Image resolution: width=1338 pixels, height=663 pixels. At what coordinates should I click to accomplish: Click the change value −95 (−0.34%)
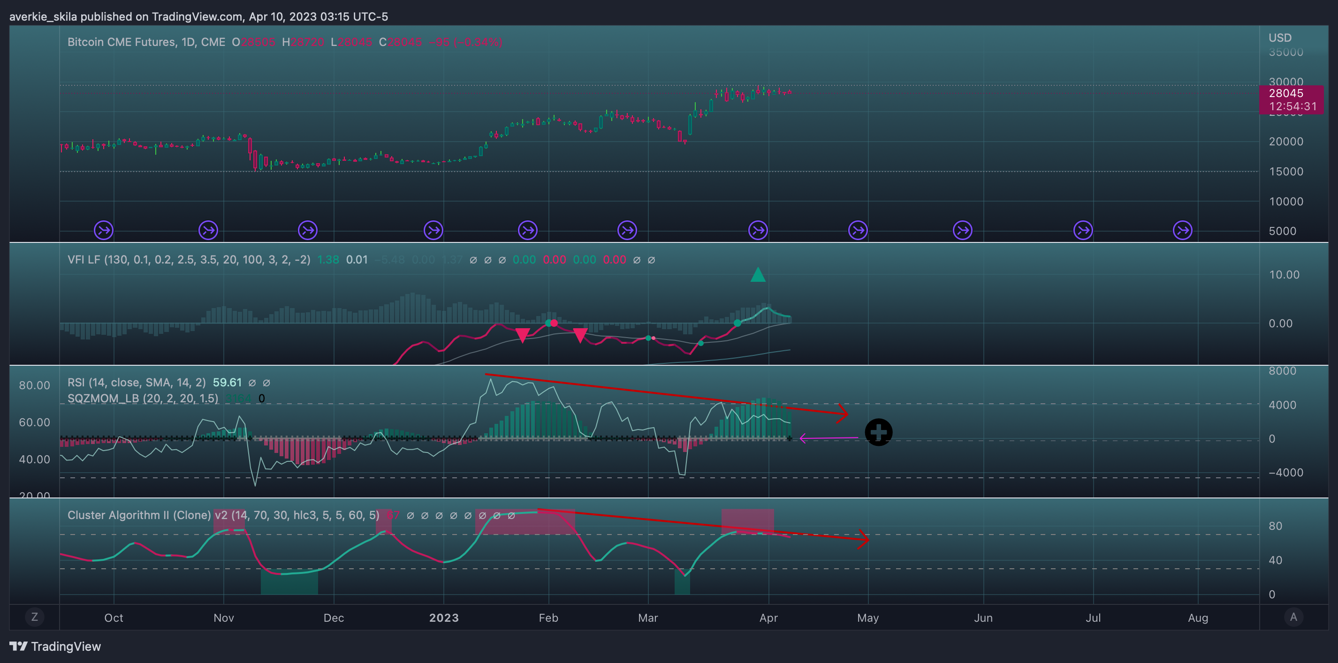tap(465, 42)
